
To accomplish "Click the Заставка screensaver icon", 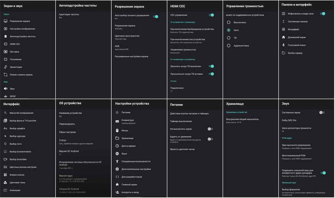I will (6, 52).
